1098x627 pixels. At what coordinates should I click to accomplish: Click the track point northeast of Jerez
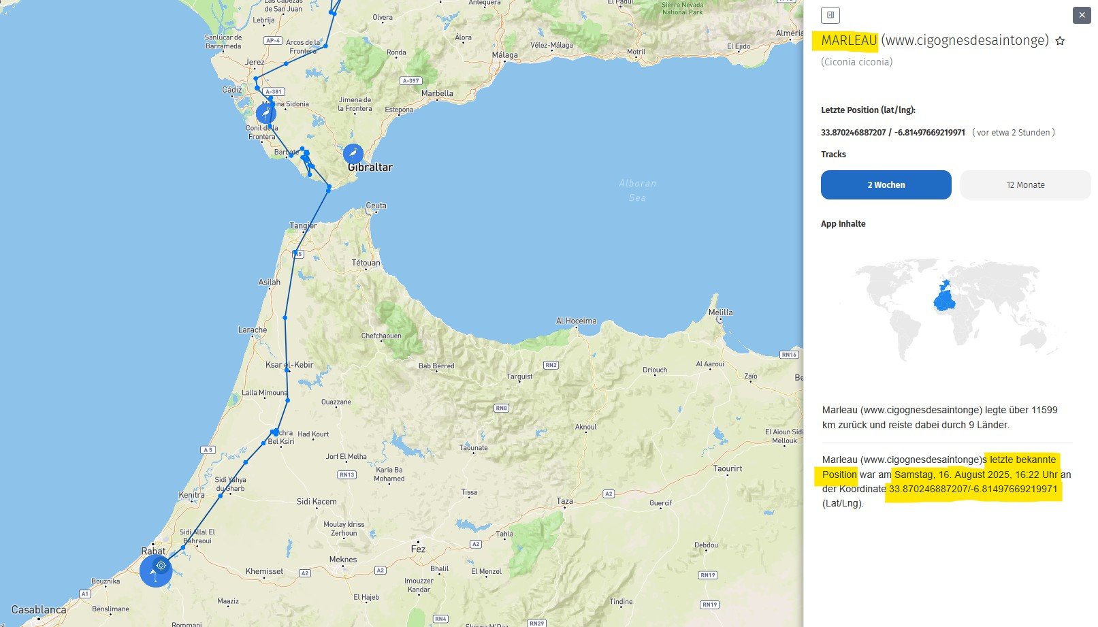pyautogui.click(x=286, y=64)
